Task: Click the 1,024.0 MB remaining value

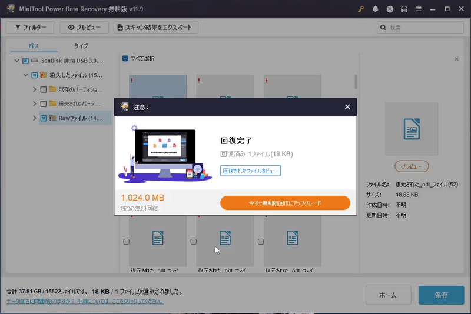Action: (x=142, y=198)
